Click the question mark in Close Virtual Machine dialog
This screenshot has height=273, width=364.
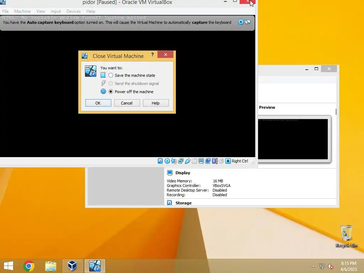(152, 54)
